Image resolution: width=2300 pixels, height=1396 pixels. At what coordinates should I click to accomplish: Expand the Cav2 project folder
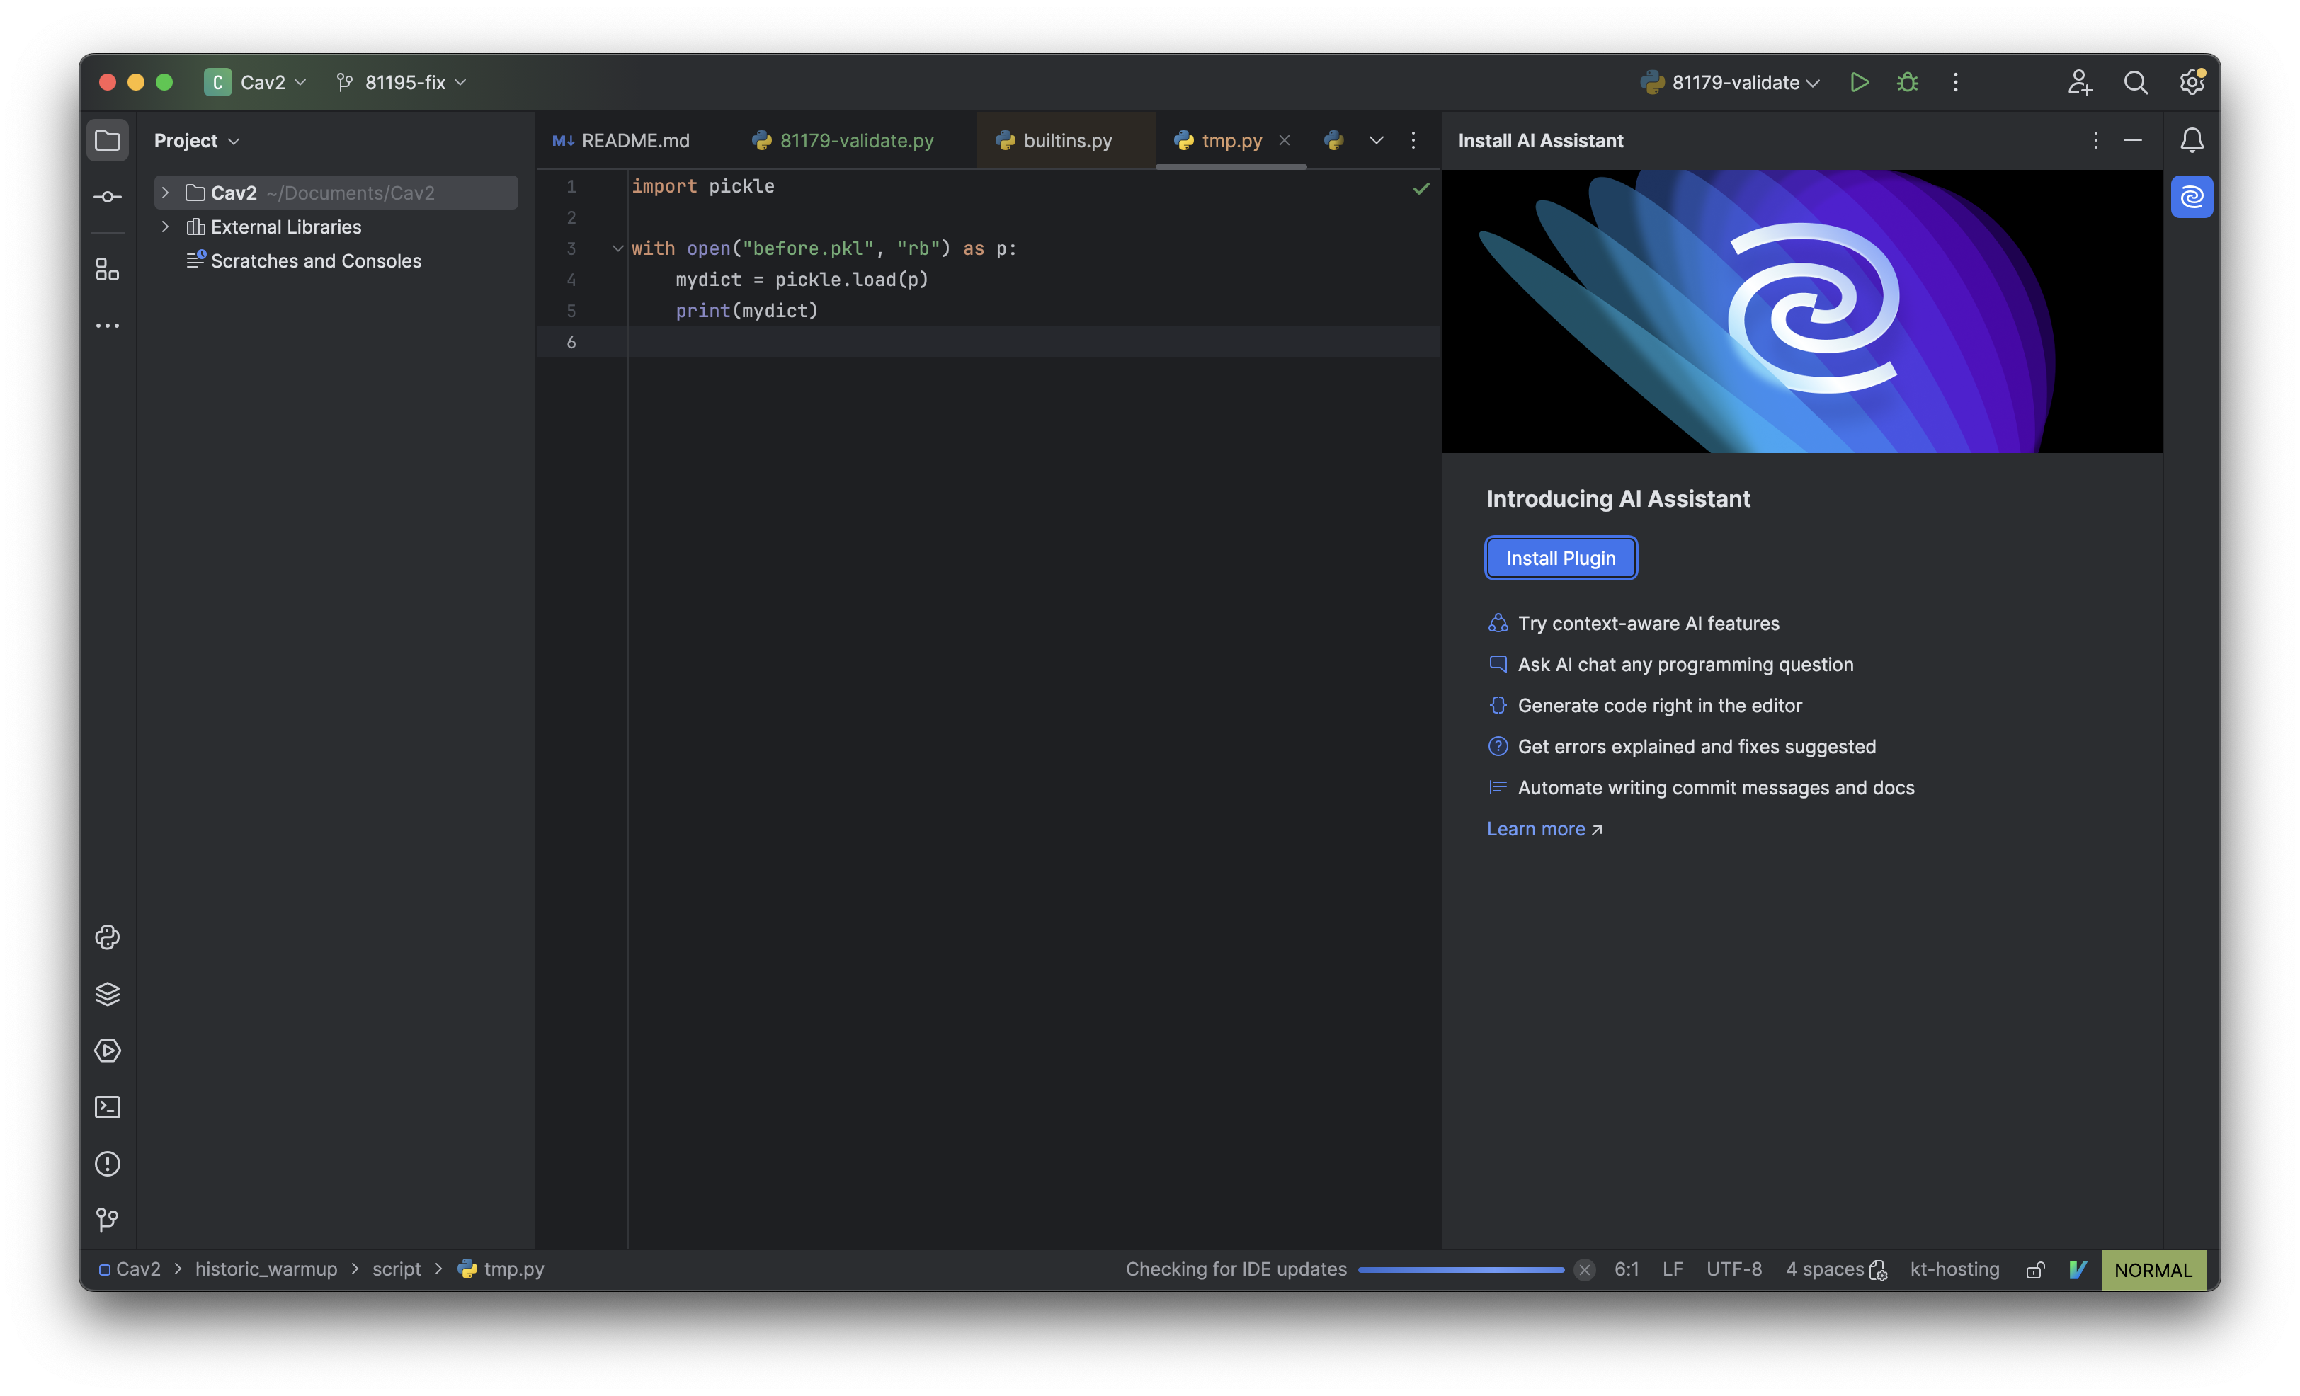[165, 193]
